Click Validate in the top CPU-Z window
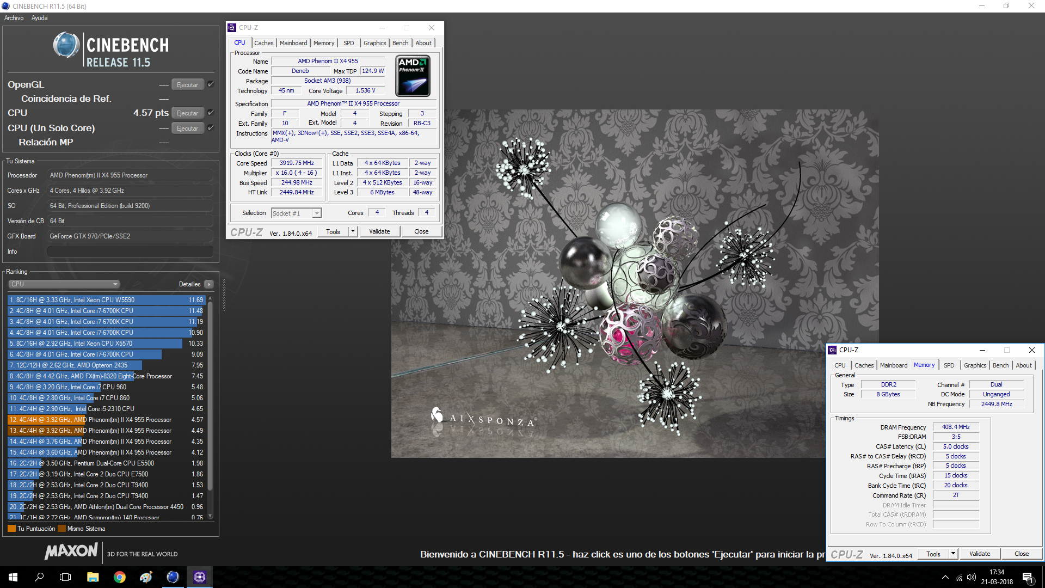Screen dimensions: 1045x588 pos(379,231)
